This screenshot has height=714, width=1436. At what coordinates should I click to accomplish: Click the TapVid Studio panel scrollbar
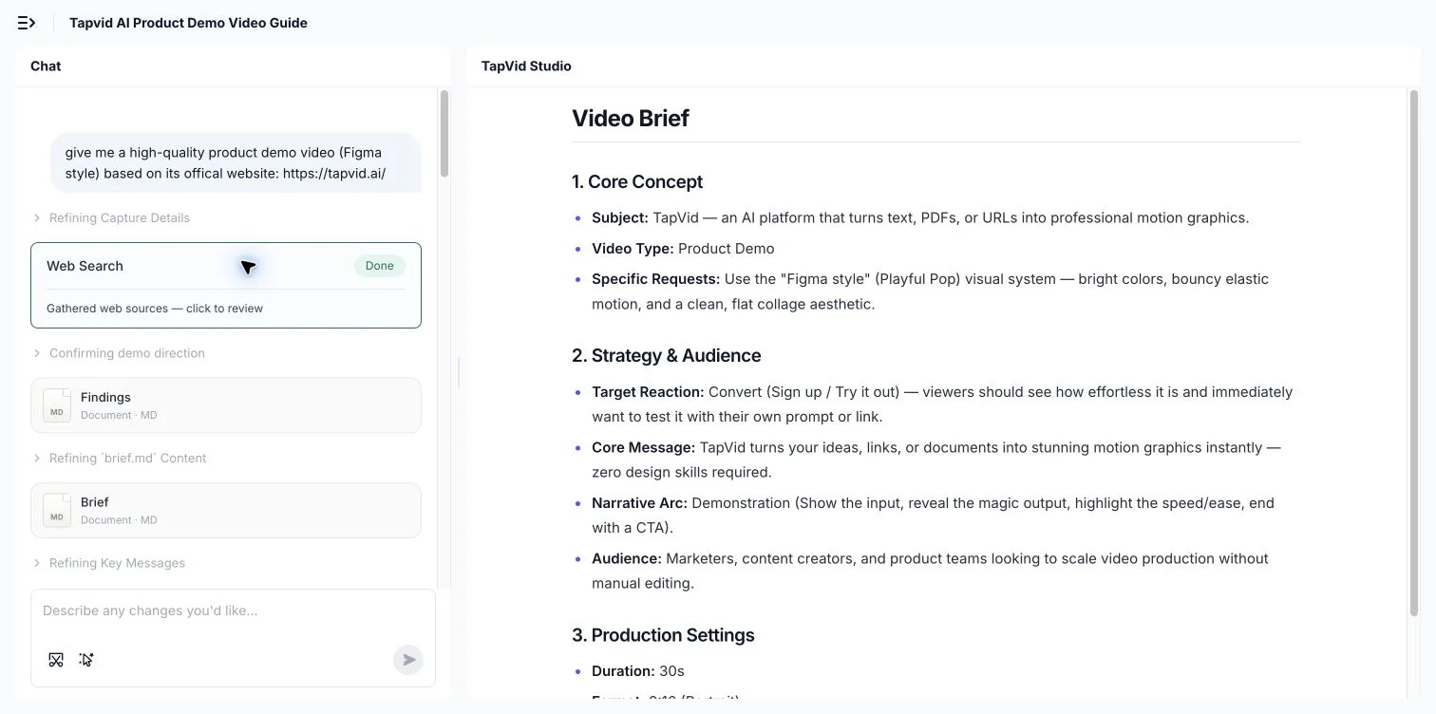click(1413, 353)
